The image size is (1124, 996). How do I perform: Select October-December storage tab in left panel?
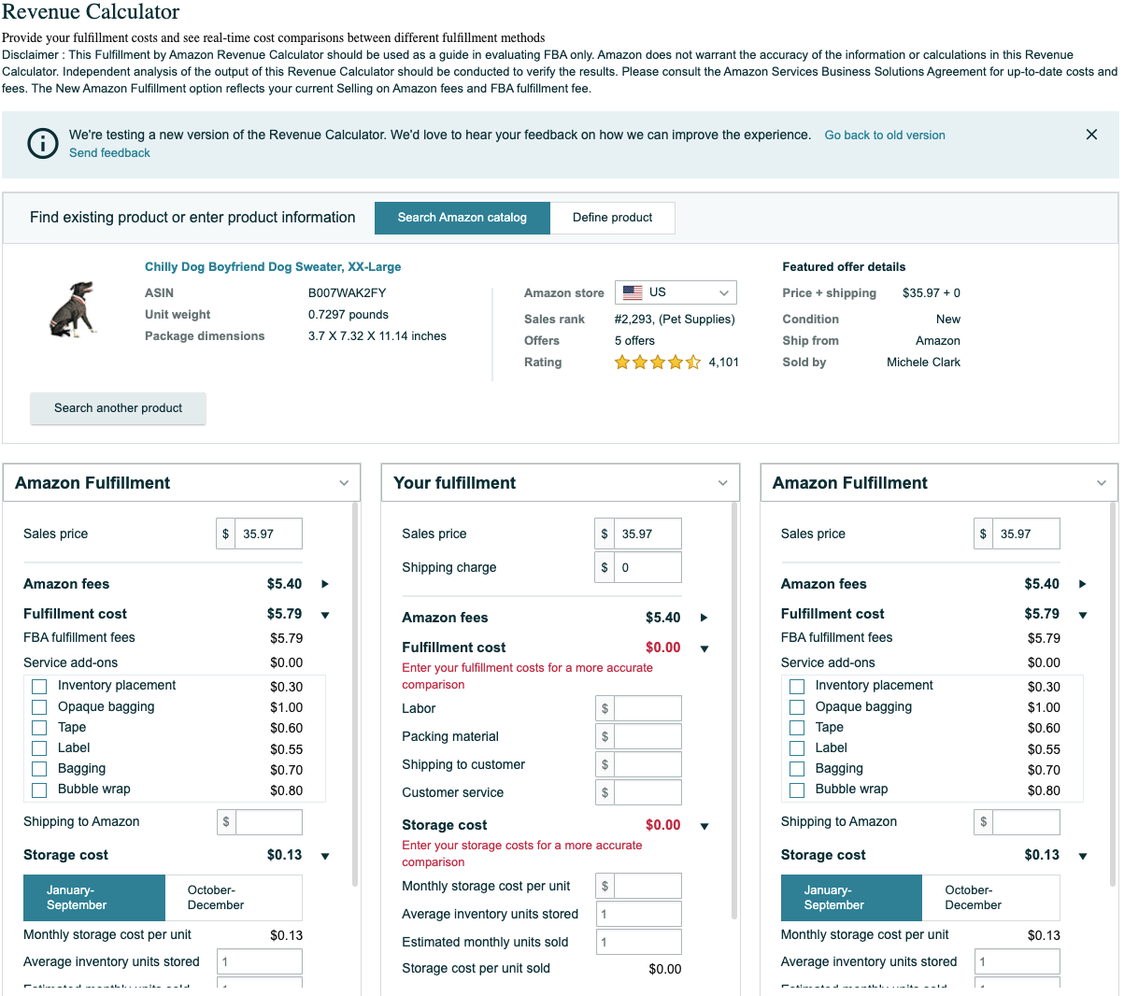pyautogui.click(x=233, y=898)
